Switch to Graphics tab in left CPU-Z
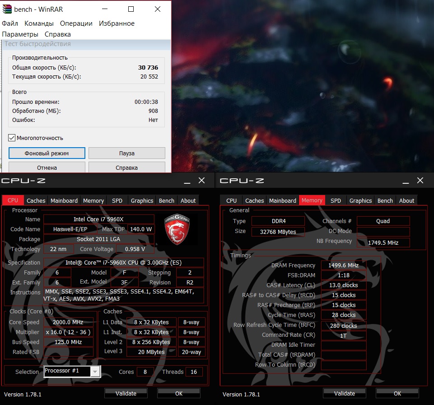The height and width of the screenshot is (405, 434). [x=142, y=200]
